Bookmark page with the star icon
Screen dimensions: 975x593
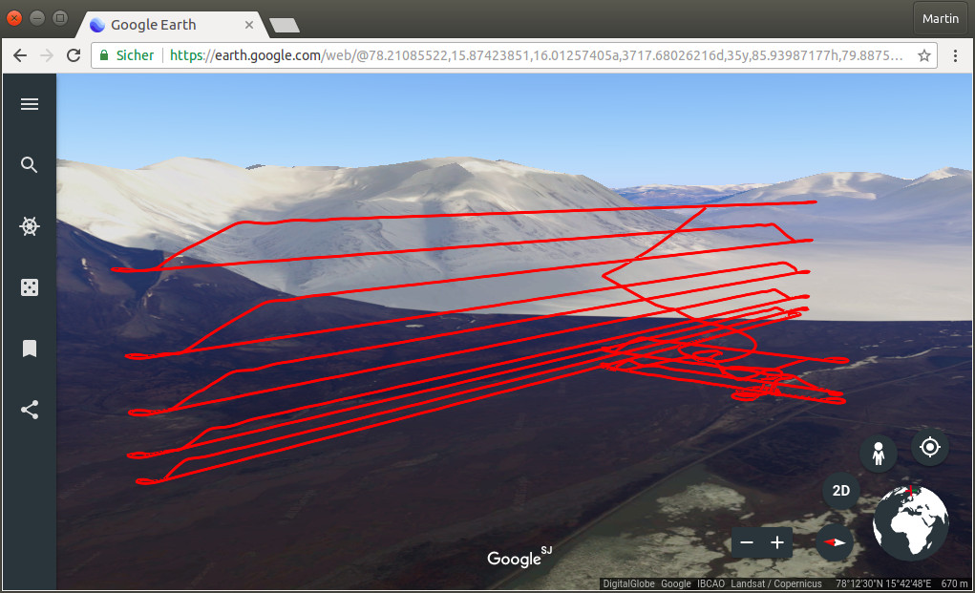click(924, 55)
